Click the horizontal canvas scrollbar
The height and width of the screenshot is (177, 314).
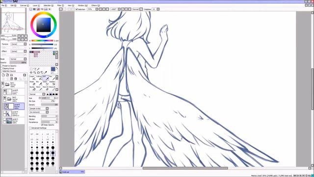pos(185,168)
